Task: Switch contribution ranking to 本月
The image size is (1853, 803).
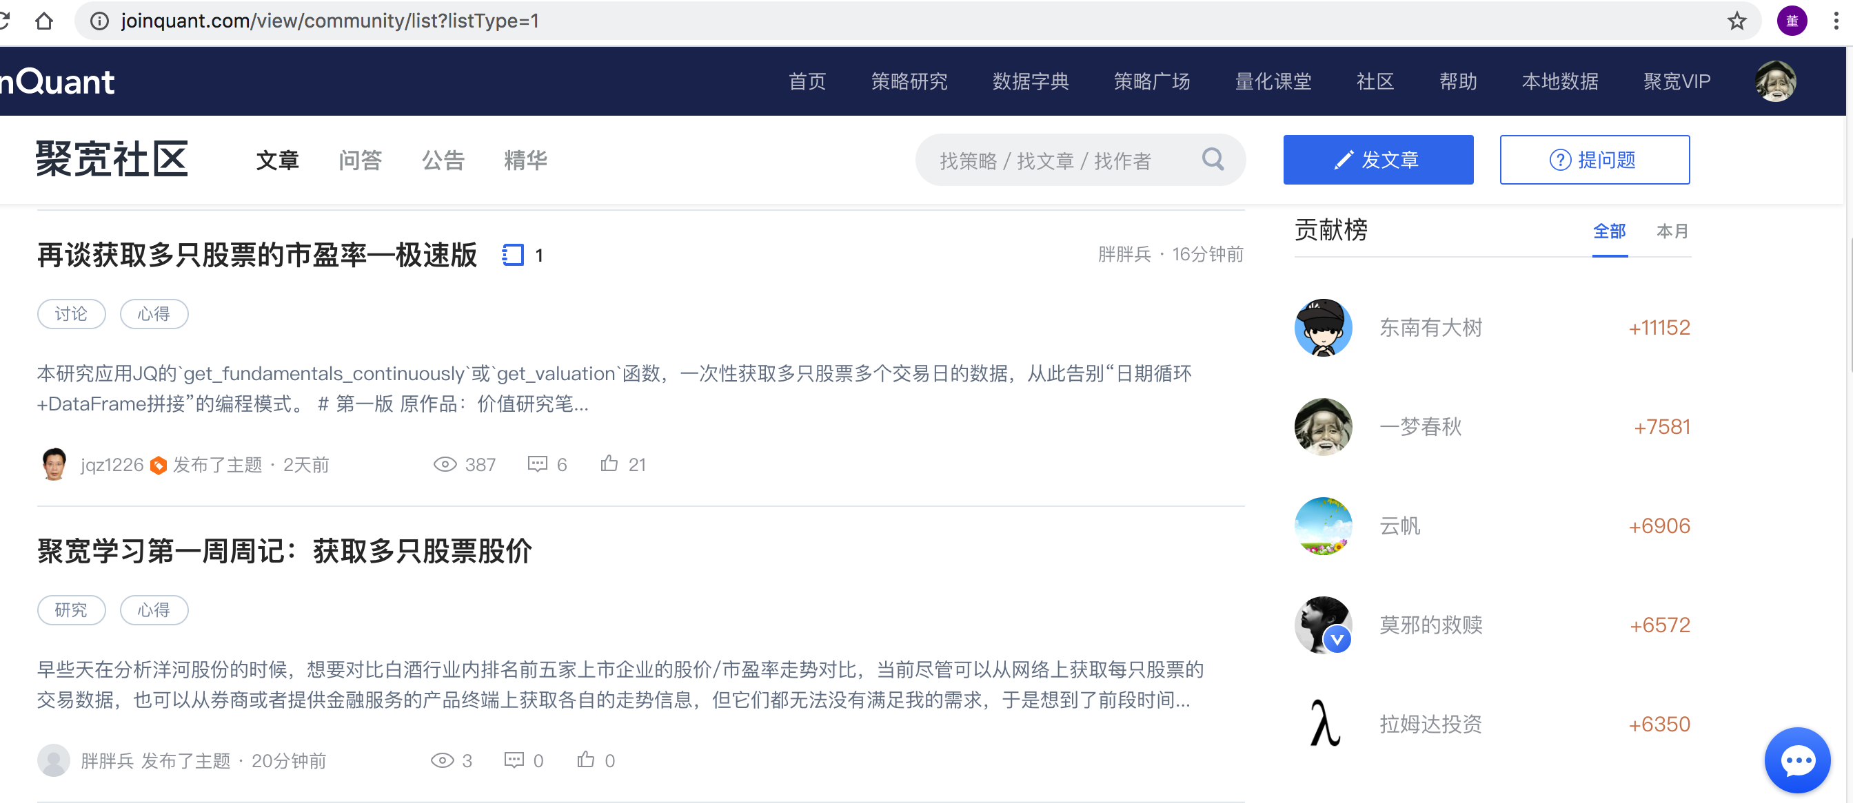Action: tap(1671, 231)
